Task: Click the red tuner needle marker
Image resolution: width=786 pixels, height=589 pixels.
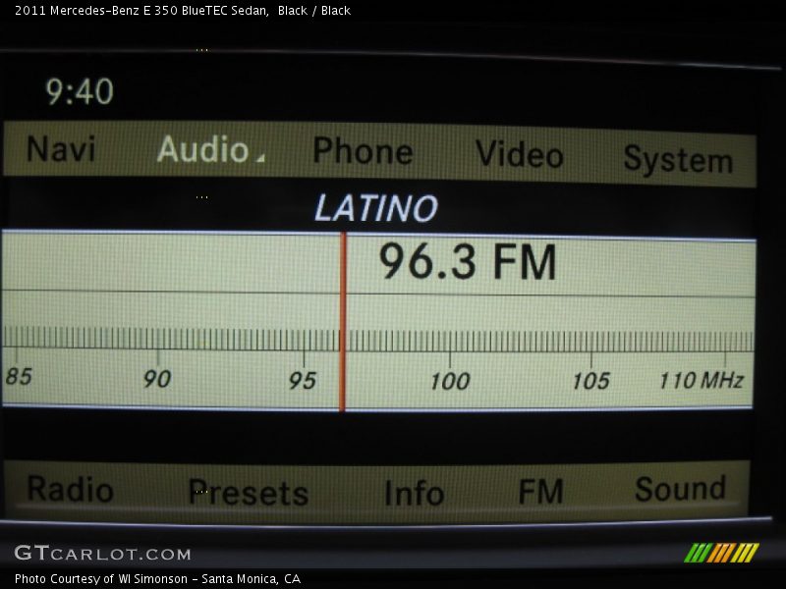Action: pyautogui.click(x=343, y=322)
